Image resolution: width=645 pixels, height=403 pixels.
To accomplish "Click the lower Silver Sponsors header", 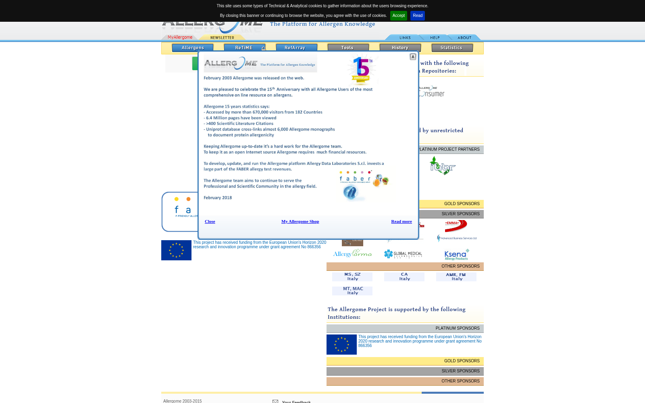I will (405, 371).
